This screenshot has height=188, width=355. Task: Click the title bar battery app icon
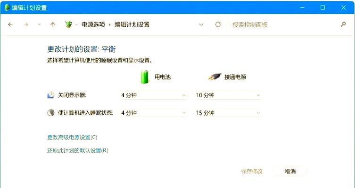pyautogui.click(x=7, y=8)
